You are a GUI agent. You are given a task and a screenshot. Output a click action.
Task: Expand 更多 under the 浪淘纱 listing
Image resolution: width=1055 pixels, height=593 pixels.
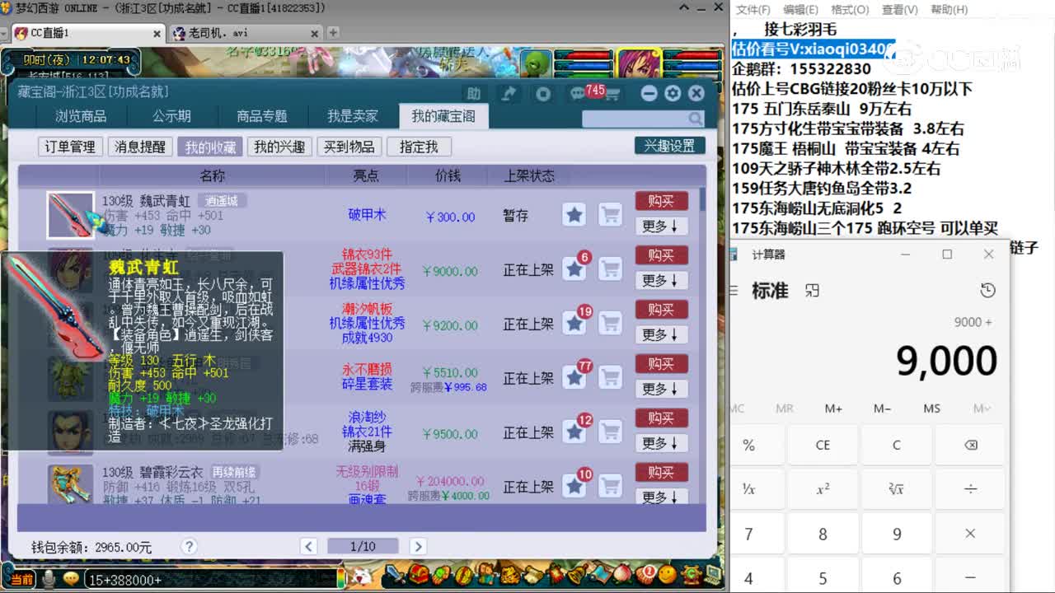(661, 442)
